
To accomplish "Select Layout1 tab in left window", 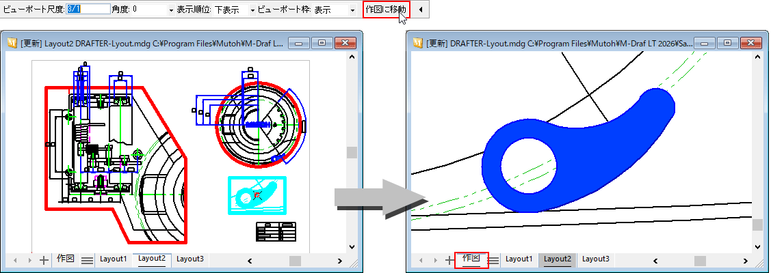I will 114,259.
